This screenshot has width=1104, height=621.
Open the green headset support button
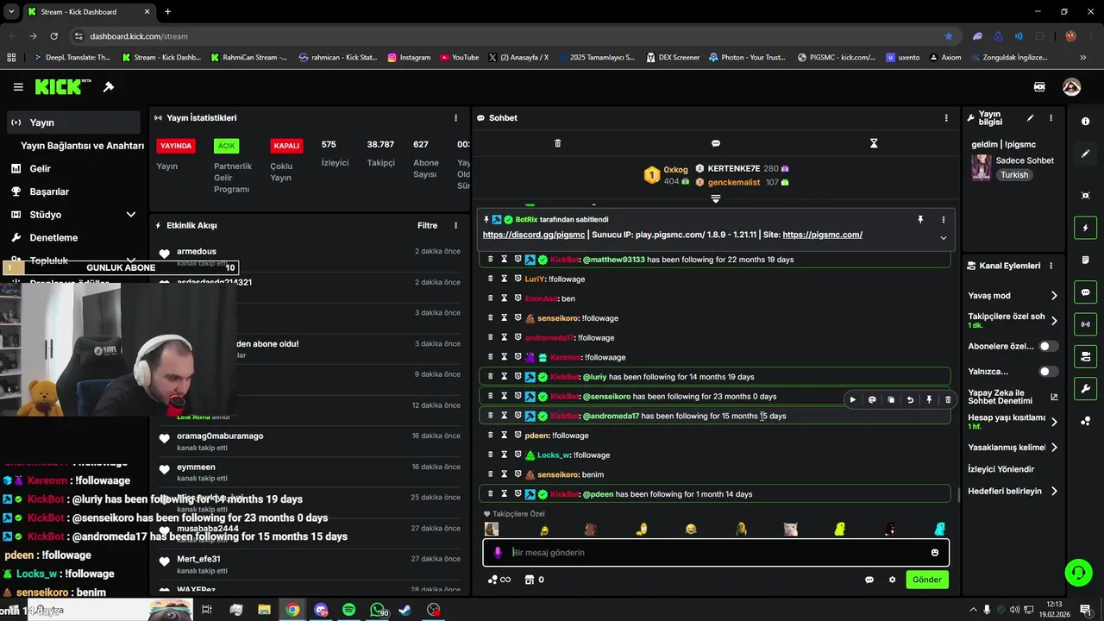tap(1077, 572)
